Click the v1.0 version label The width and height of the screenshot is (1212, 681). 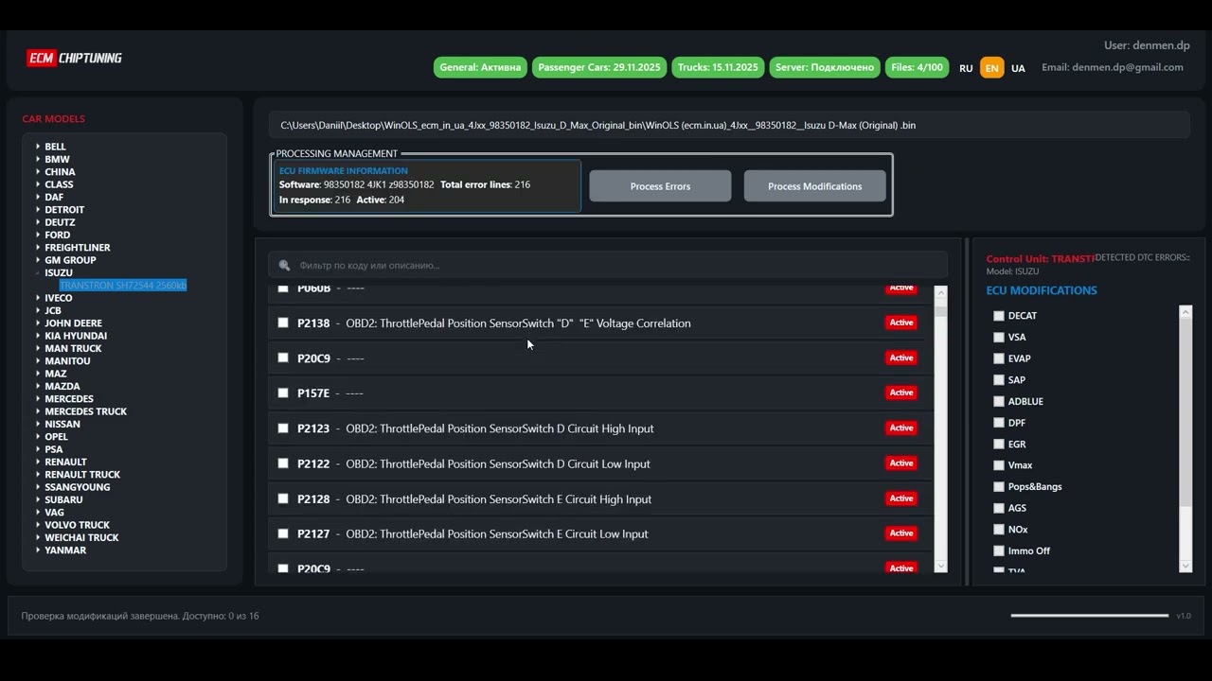coord(1184,616)
